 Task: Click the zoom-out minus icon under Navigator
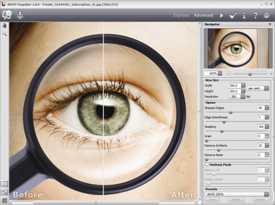(x=229, y=73)
